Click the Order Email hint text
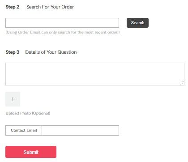Viewport: 188px width, 162px height. 63,32
